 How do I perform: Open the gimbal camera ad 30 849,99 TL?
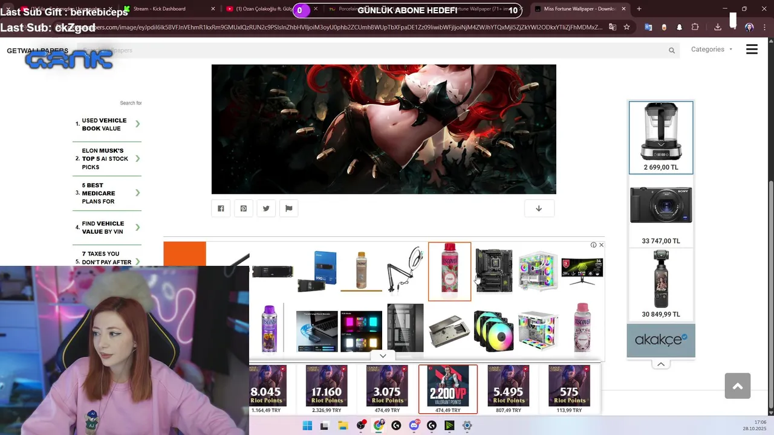point(661,285)
